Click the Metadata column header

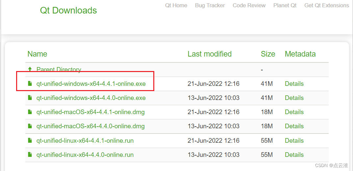300,54
